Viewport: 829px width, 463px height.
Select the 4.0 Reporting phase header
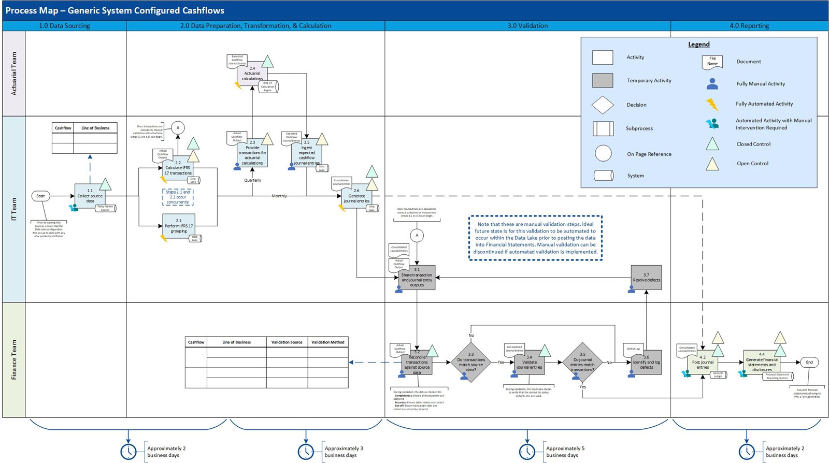(749, 25)
